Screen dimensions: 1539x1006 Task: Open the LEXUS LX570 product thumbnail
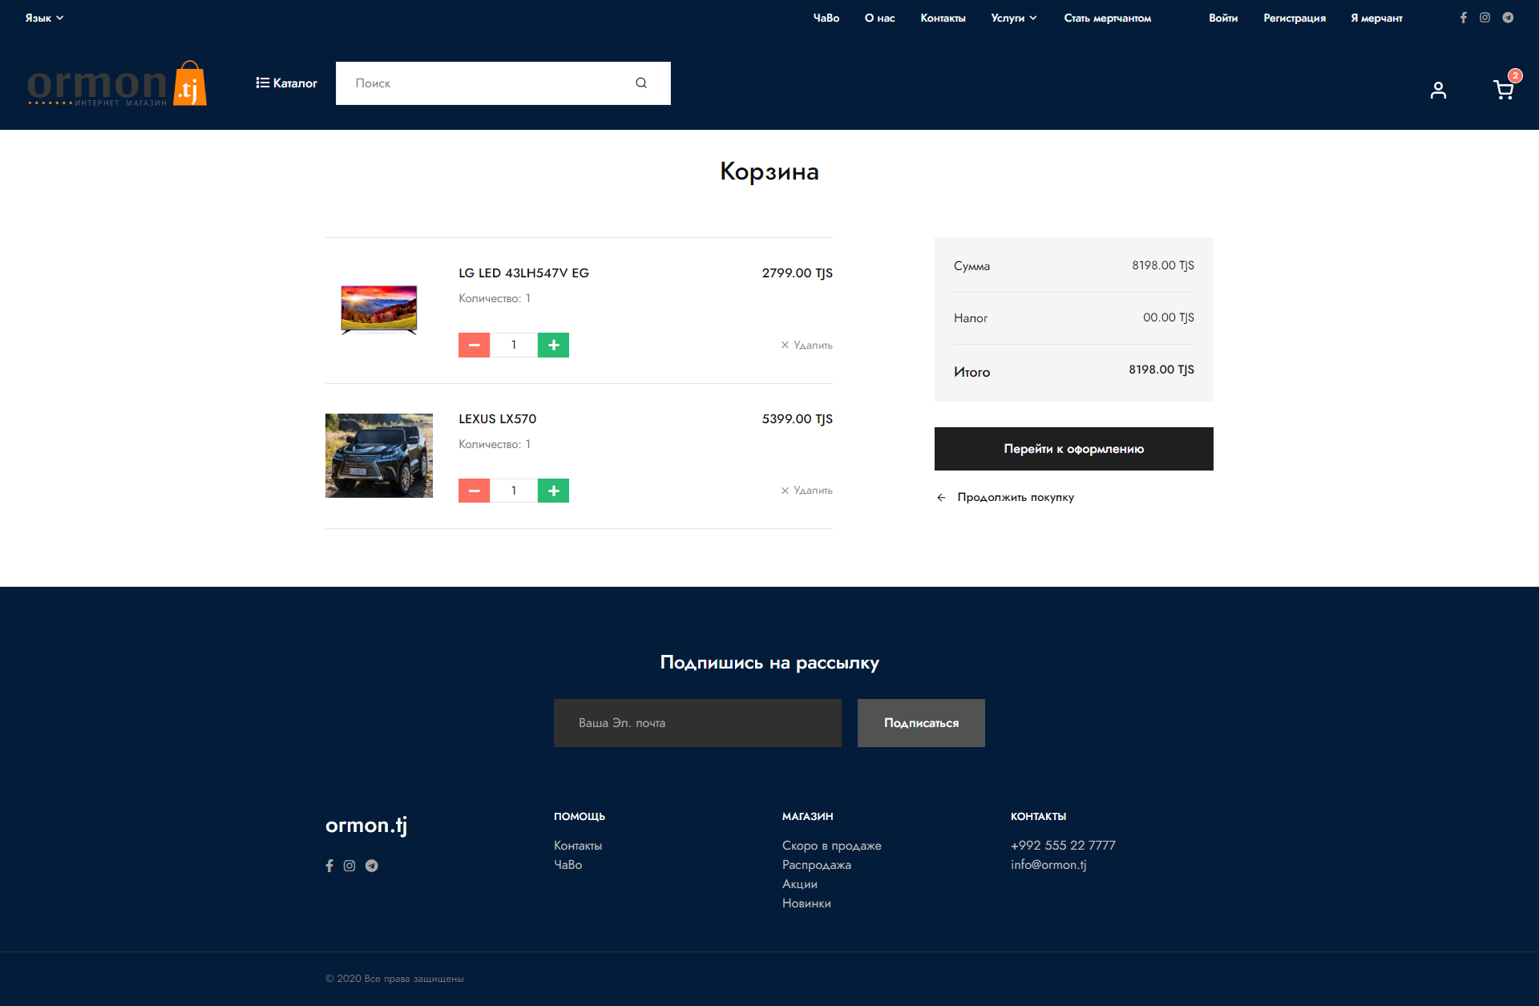[379, 455]
